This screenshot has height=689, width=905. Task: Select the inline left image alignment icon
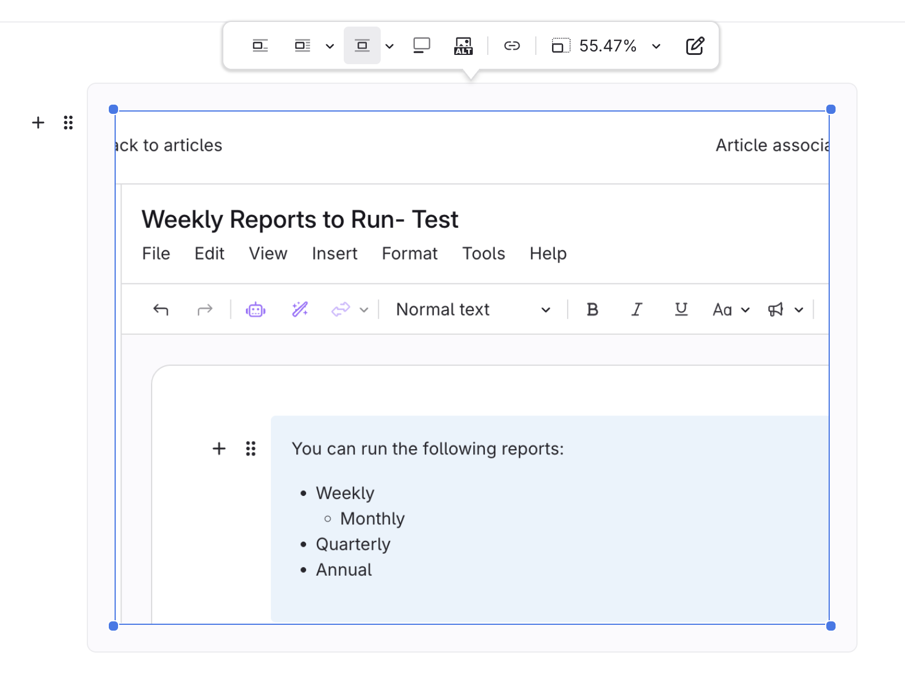point(260,46)
